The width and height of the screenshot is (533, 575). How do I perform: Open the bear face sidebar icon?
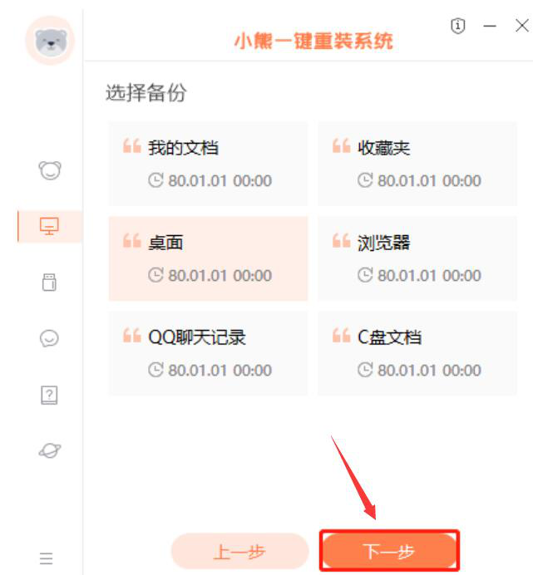point(50,170)
